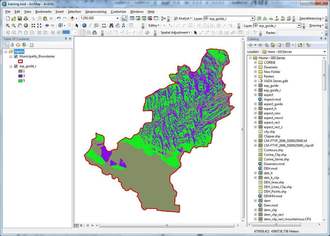The width and height of the screenshot is (330, 236).
Task: Switch to Data View
Action: pyautogui.click(x=77, y=225)
